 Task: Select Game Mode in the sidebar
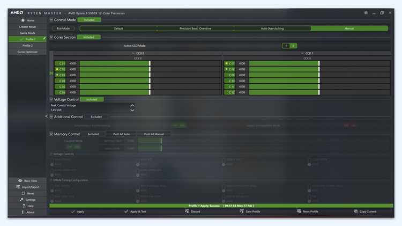(x=27, y=33)
